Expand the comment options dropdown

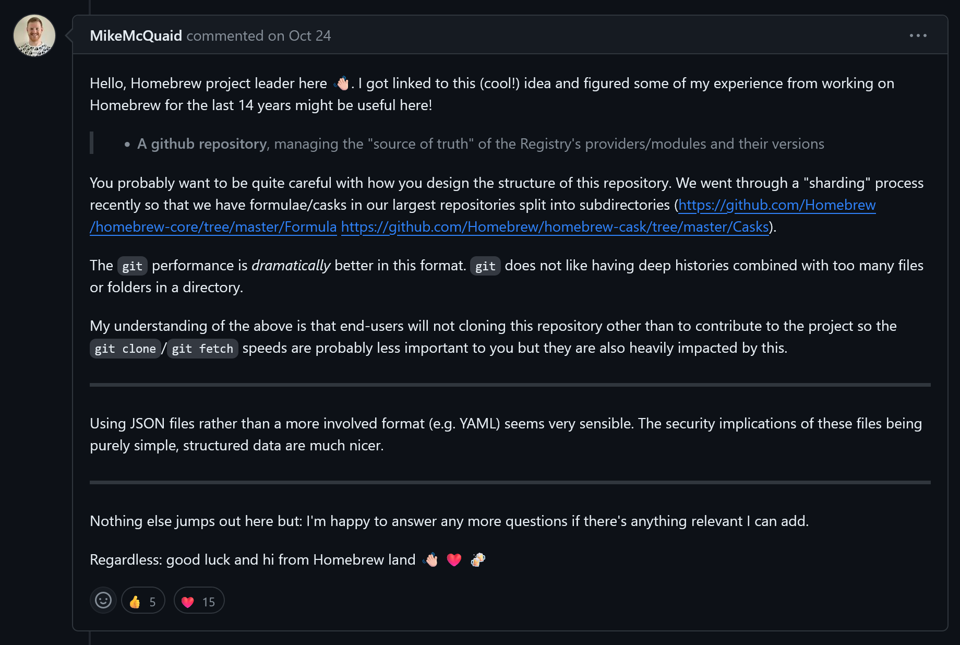pyautogui.click(x=918, y=35)
